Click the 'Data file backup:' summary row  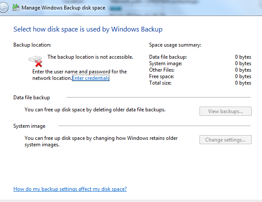point(200,57)
